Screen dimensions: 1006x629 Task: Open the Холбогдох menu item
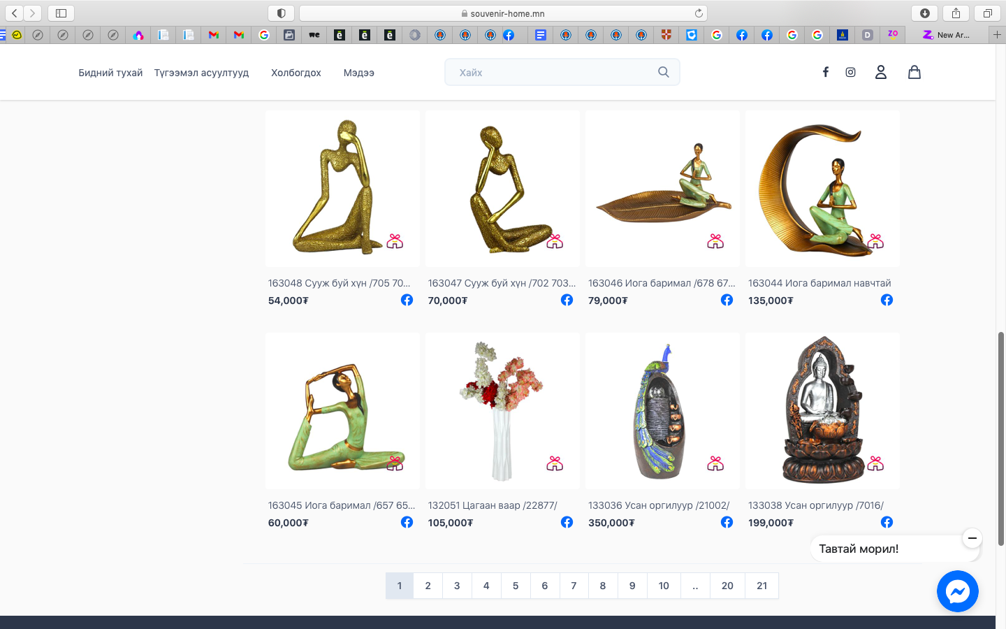296,73
